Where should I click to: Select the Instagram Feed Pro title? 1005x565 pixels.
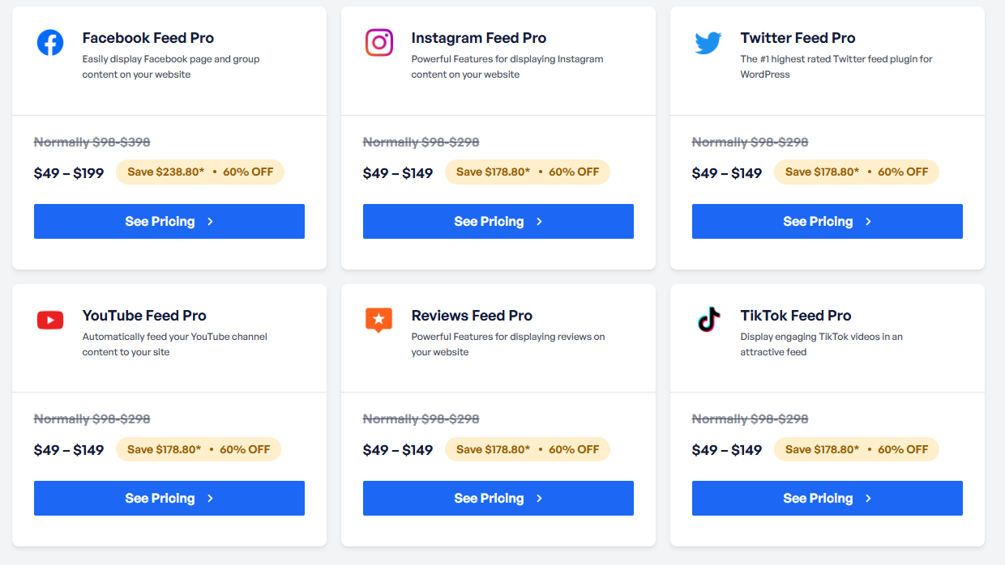(x=479, y=38)
